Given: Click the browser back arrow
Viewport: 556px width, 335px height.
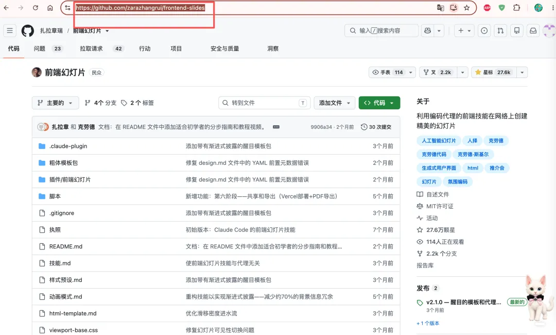Looking at the screenshot, I should [6, 7].
